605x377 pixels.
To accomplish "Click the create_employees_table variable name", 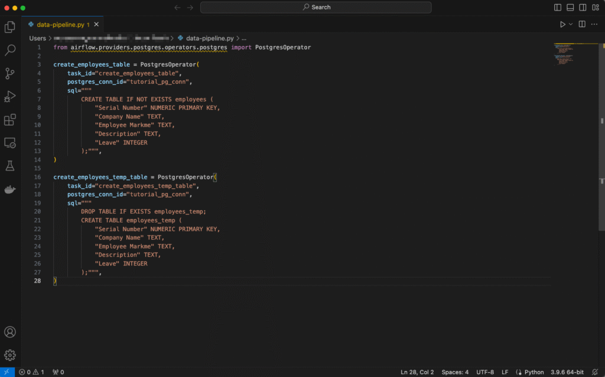I will tap(92, 64).
